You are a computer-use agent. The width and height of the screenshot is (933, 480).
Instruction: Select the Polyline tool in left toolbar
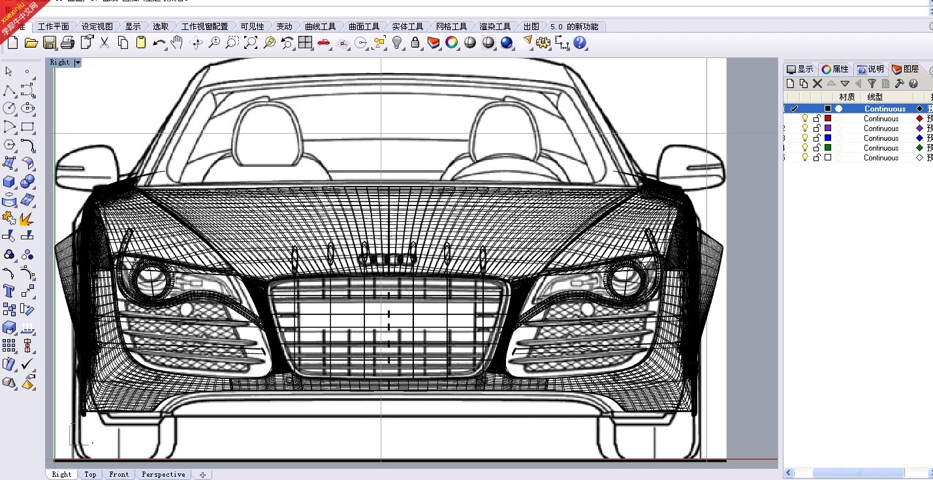coord(9,90)
